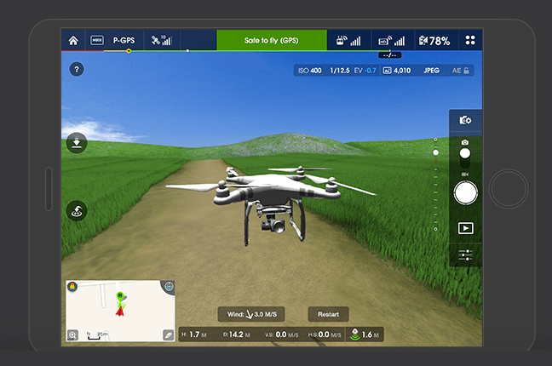Open HD video link signal settings
552x366 pixels.
point(391,40)
